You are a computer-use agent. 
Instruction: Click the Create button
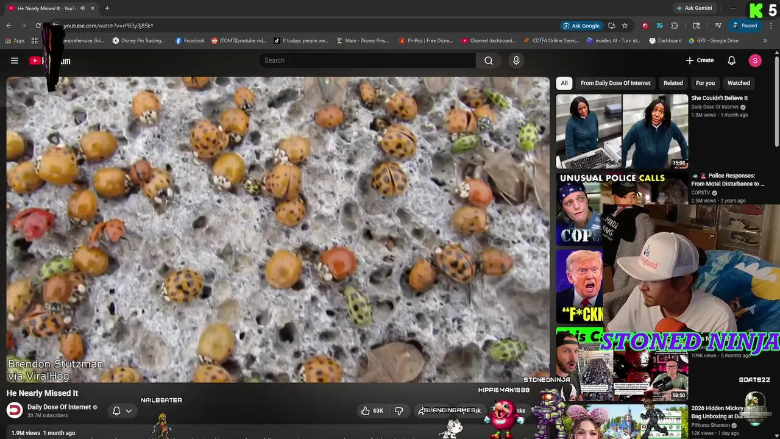click(x=700, y=60)
